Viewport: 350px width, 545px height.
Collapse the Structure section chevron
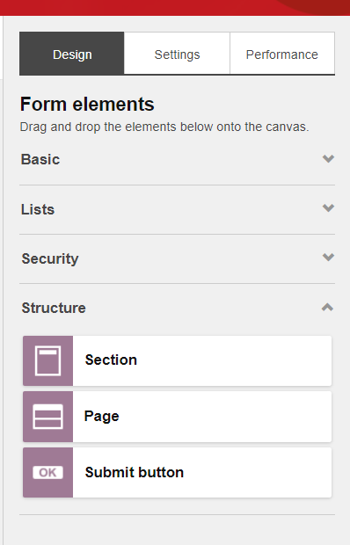[x=327, y=308]
